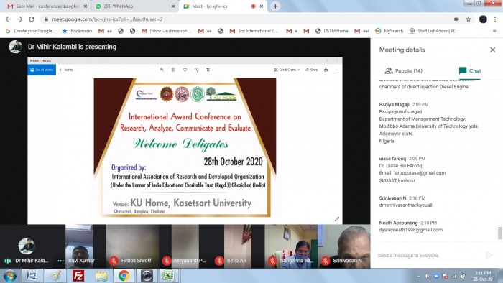Close the Meeting details panel
This screenshot has height=283, width=503.
click(x=492, y=50)
